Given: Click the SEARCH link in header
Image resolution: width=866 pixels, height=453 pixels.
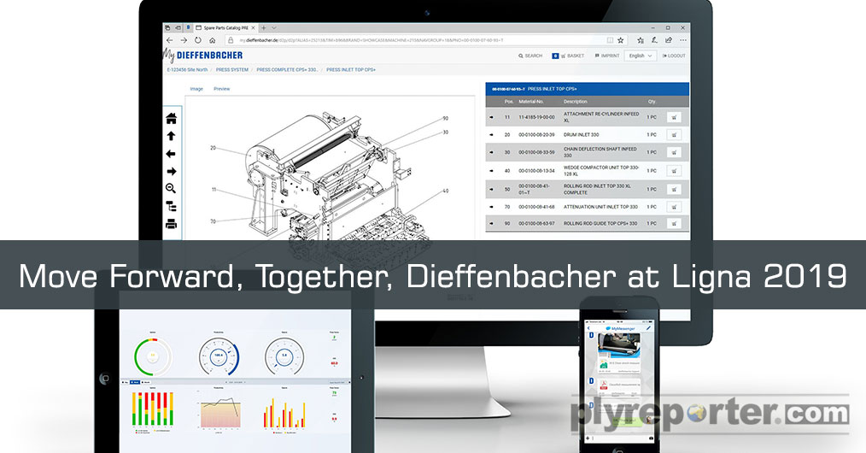Looking at the screenshot, I should click(530, 56).
